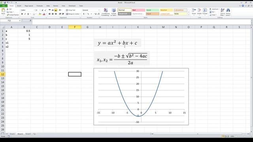
Task: Toggle Bottom Align highlighted button
Action: point(56,10)
